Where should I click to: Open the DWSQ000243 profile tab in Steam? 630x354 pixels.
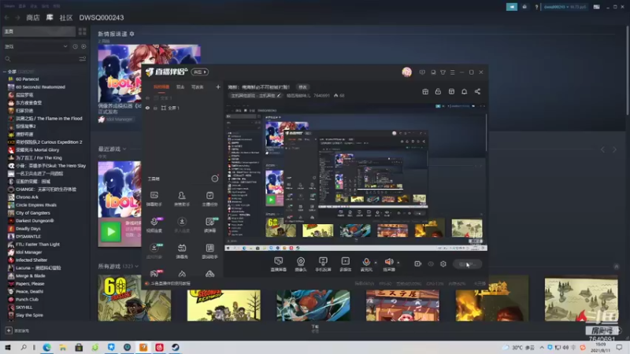coord(102,17)
